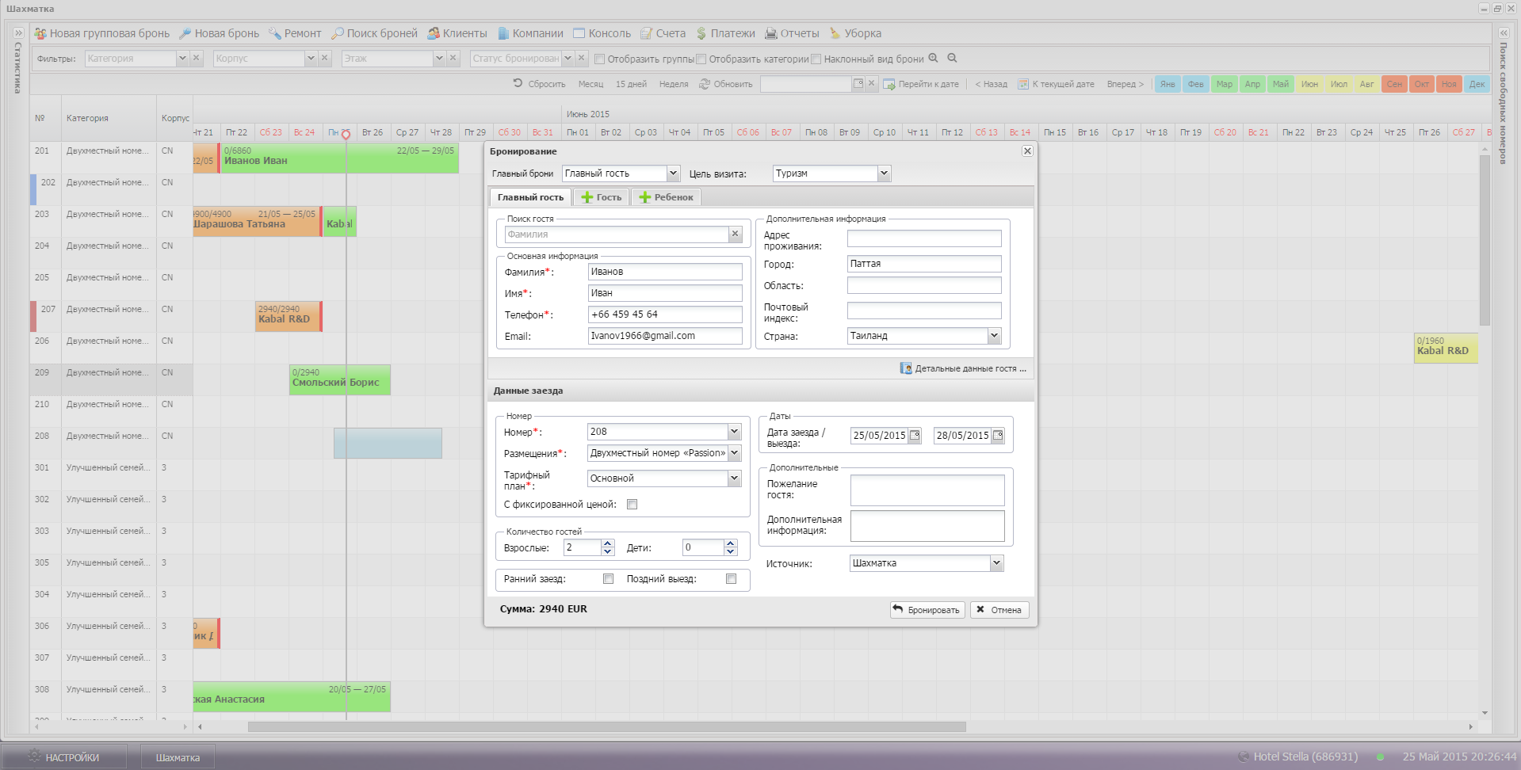Open the Тарифный план dropdown
Viewport: 1521px width, 770px height.
pyautogui.click(x=734, y=478)
